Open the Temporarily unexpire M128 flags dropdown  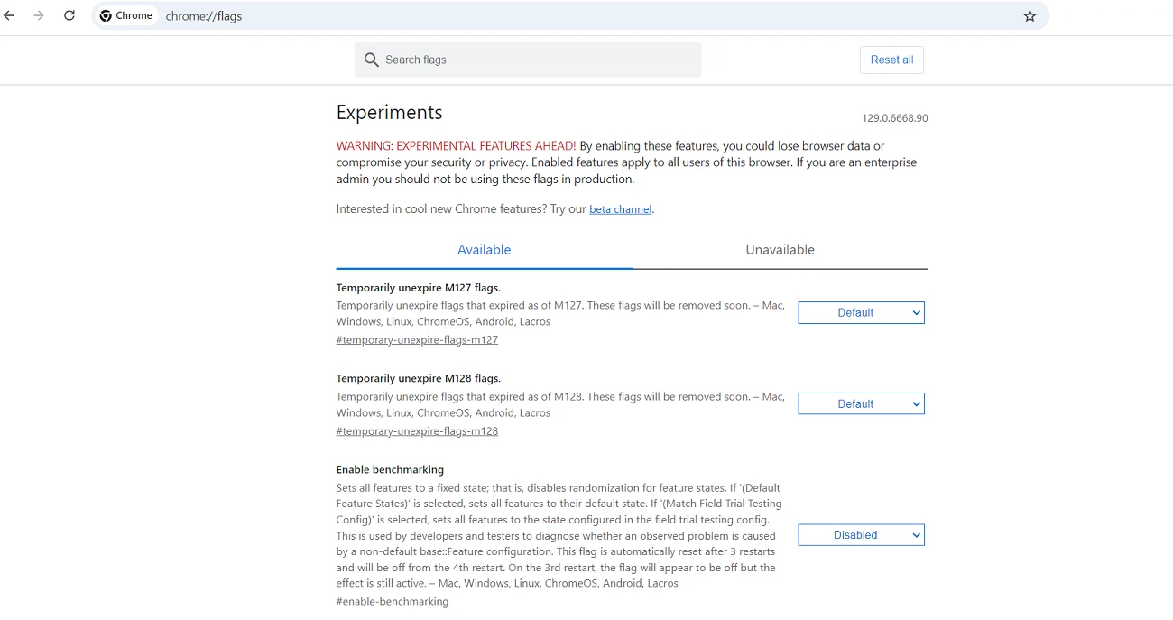[x=860, y=403]
